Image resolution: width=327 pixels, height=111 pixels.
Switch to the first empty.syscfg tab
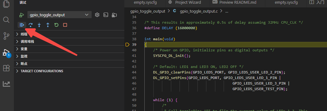coord(145,2)
